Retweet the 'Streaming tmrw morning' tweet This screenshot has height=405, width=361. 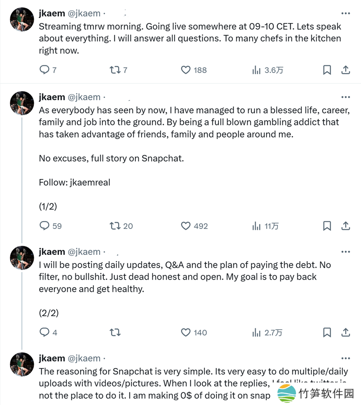(115, 70)
